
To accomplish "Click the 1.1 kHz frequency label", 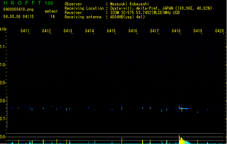I will pos(3,47).
